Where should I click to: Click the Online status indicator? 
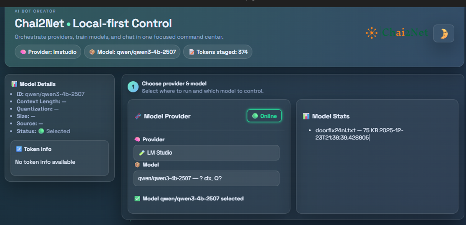pyautogui.click(x=264, y=116)
